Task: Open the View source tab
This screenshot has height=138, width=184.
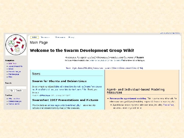Action: click(x=60, y=37)
